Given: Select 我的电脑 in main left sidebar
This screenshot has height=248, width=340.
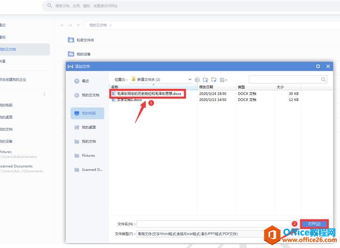Looking at the screenshot, I should [6, 105].
